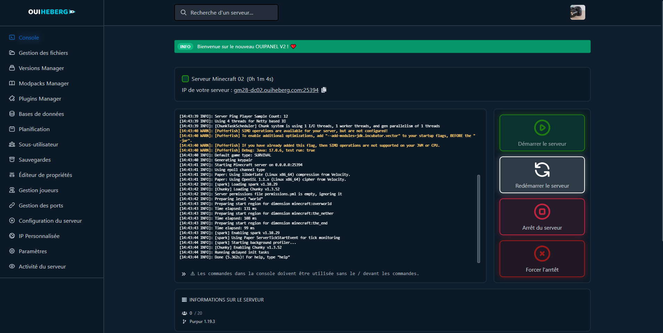
Task: Click the Plugins Manager puzzle icon
Action: [12, 99]
